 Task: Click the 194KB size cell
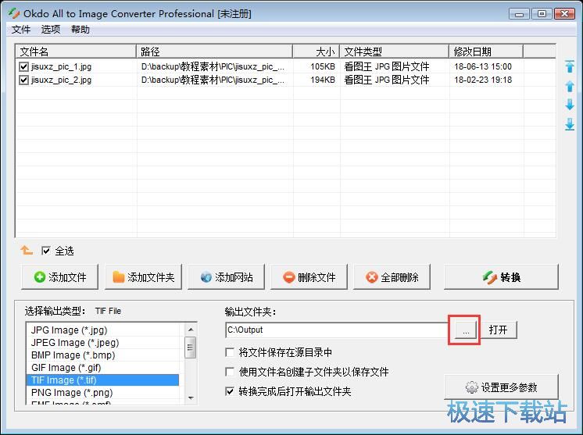click(x=322, y=80)
